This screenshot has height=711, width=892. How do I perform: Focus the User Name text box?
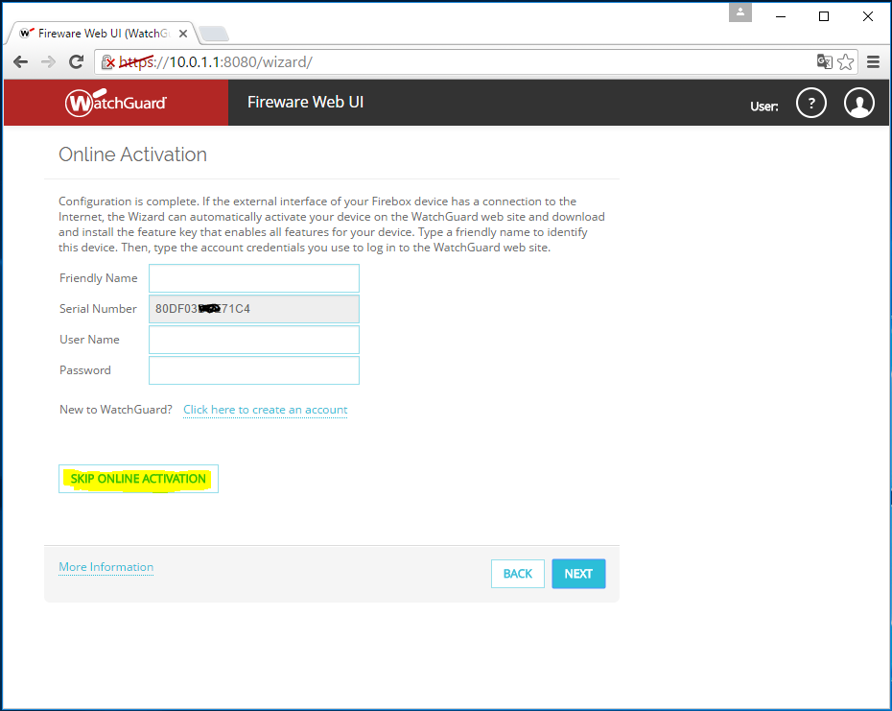(x=253, y=340)
